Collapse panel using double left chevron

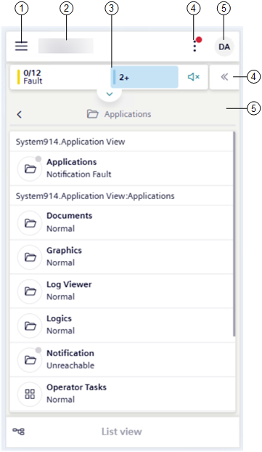pyautogui.click(x=224, y=77)
